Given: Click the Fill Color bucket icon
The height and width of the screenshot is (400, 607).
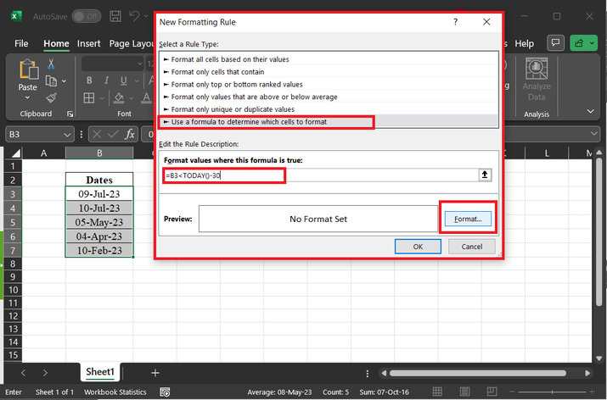Looking at the screenshot, I should (119, 97).
